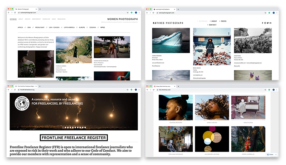Reload the womenphotograph.com window
Viewport: 286px width, 165px height.
coord(15,13)
